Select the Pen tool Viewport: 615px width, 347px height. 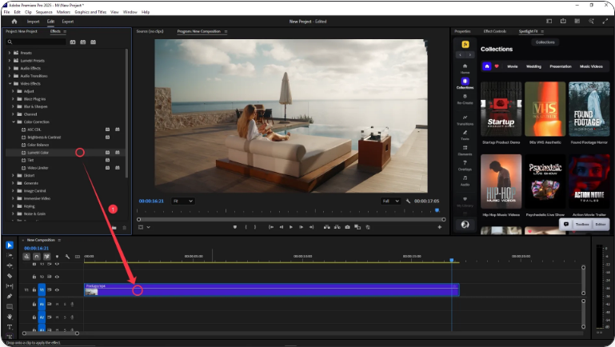point(10,297)
